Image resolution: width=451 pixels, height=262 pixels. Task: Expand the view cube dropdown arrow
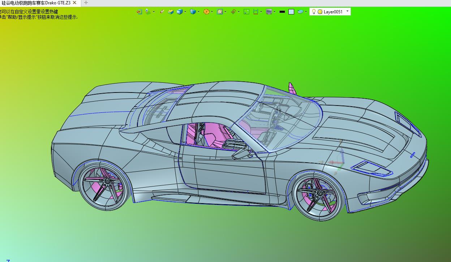[x=199, y=12]
